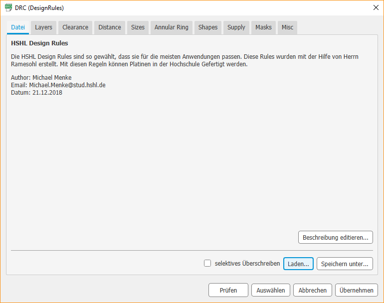
Task: Show the Sizes tab
Action: (138, 27)
